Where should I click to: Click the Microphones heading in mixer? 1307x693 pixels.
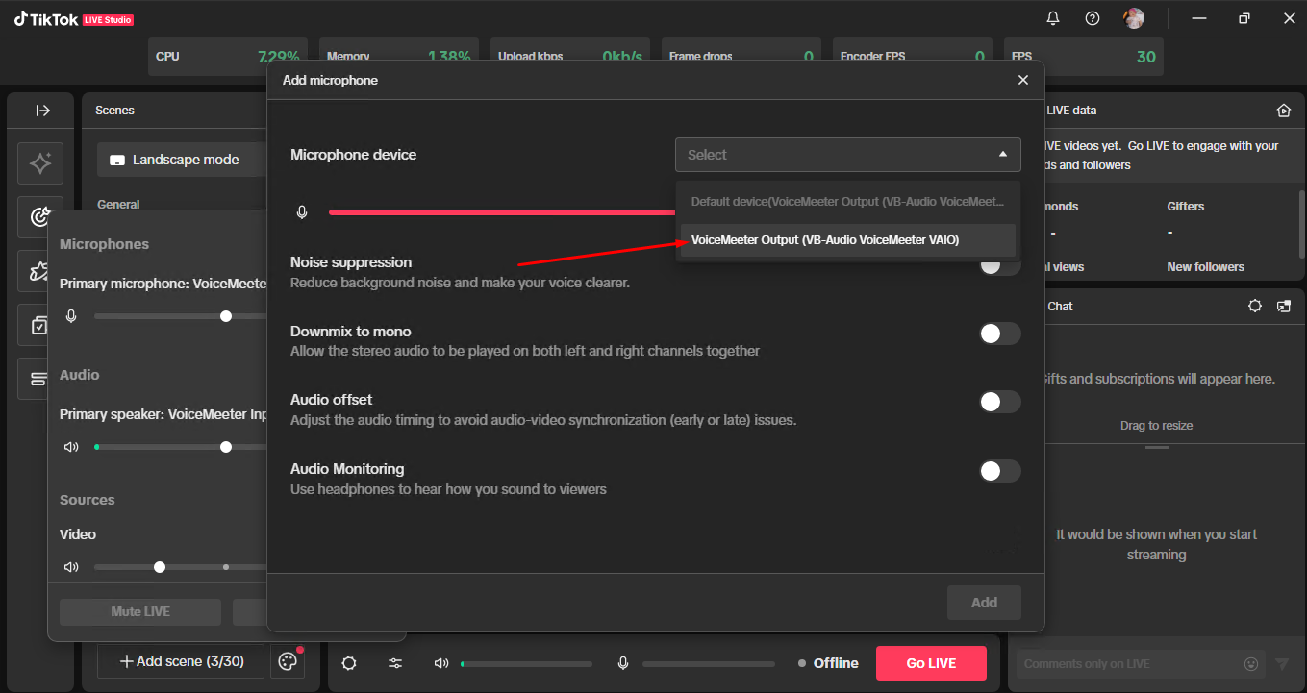click(x=104, y=244)
